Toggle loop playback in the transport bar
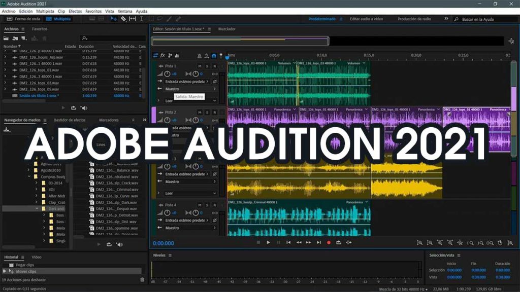Screen dimensions: 520x292 pos(338,243)
